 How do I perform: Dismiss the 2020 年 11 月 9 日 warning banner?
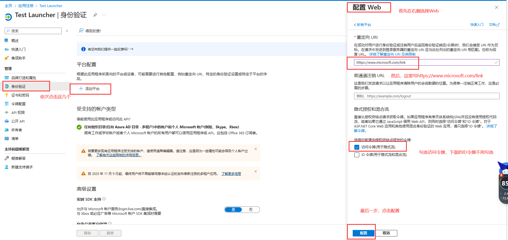(x=256, y=171)
